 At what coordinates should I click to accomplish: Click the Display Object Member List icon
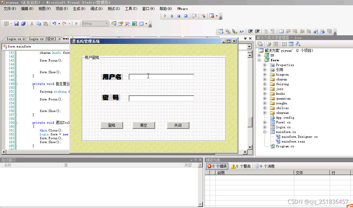tap(221, 31)
